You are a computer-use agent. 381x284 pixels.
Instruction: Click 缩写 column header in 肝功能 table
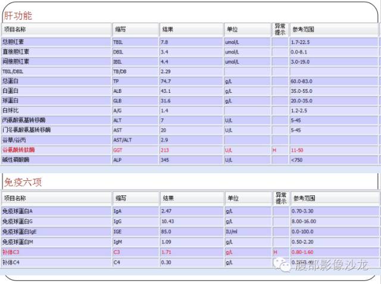135,30
